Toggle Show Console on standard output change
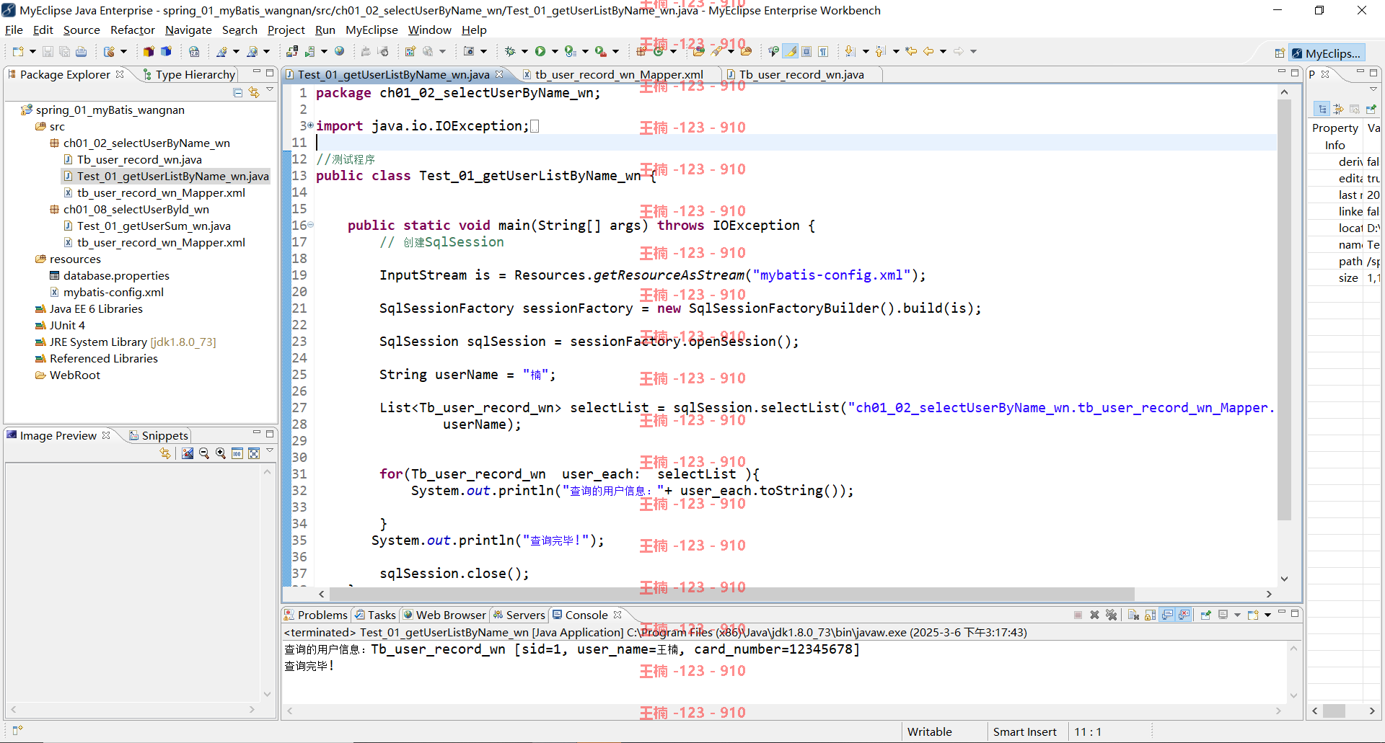 (1167, 615)
